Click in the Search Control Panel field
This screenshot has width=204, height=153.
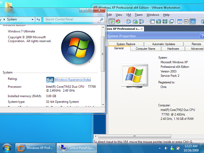tap(74, 19)
